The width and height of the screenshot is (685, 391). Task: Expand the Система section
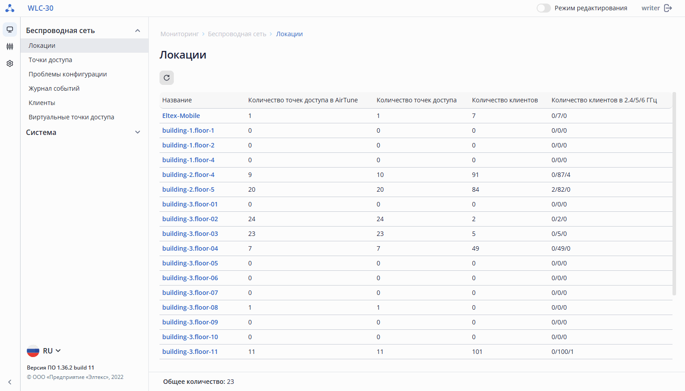pos(138,132)
